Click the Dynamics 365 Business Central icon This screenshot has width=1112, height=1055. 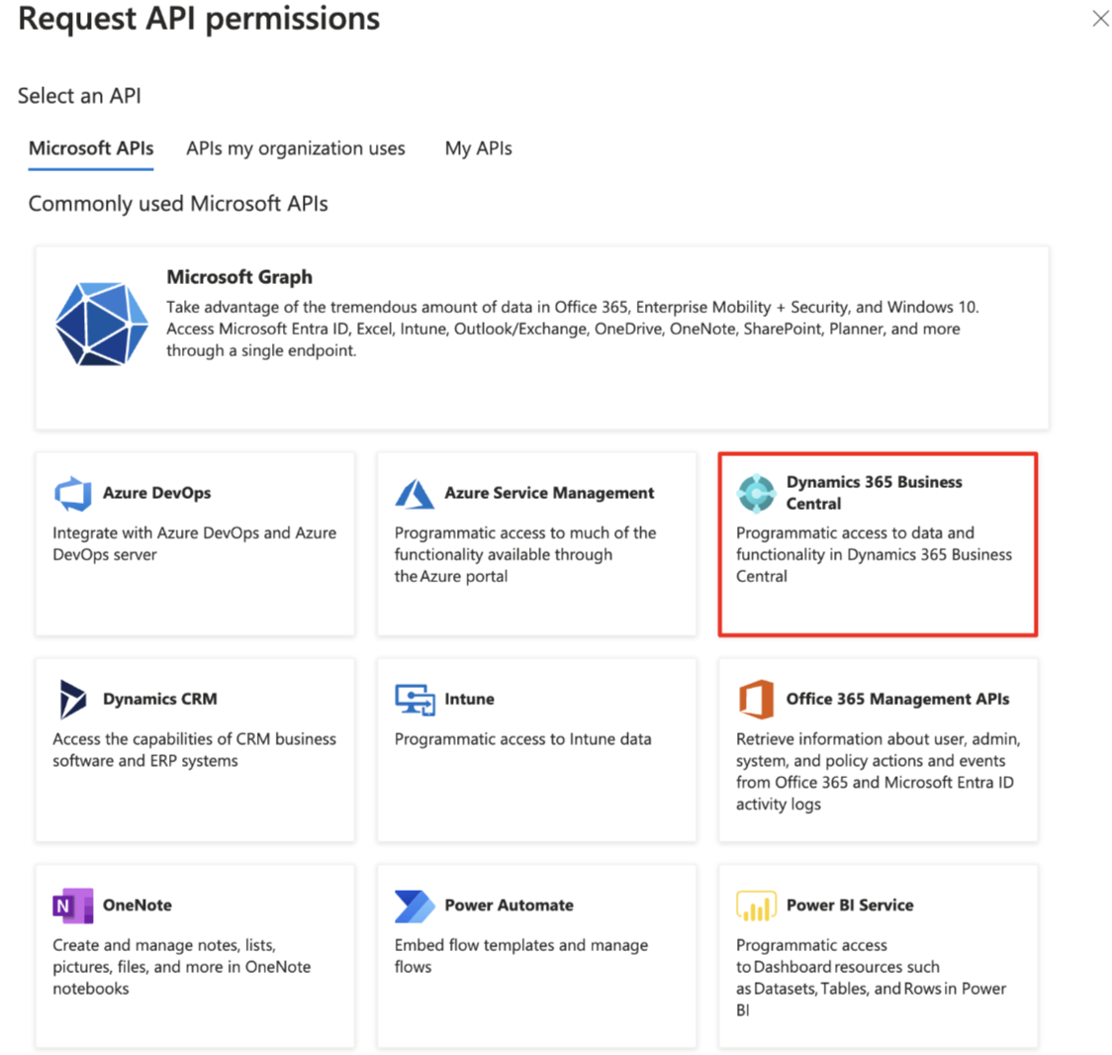point(756,493)
